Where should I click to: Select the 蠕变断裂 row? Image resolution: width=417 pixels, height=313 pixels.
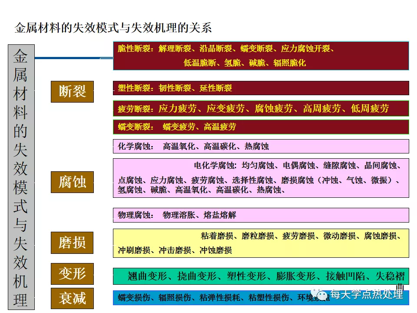(261, 127)
